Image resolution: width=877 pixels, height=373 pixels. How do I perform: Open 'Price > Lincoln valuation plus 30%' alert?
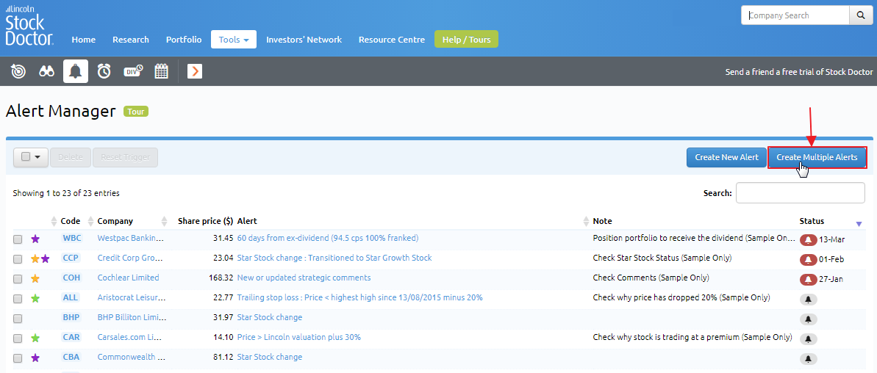tap(298, 338)
